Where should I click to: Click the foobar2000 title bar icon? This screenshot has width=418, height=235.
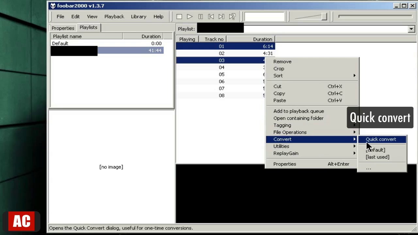pyautogui.click(x=53, y=6)
